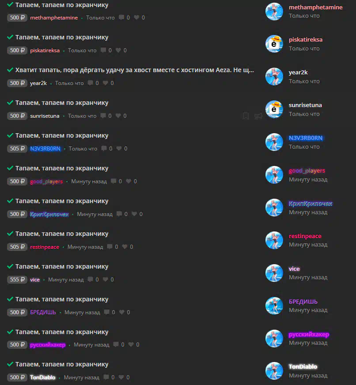
Task: Click comment icon in restinpeace thread row
Action: pyautogui.click(x=110, y=246)
